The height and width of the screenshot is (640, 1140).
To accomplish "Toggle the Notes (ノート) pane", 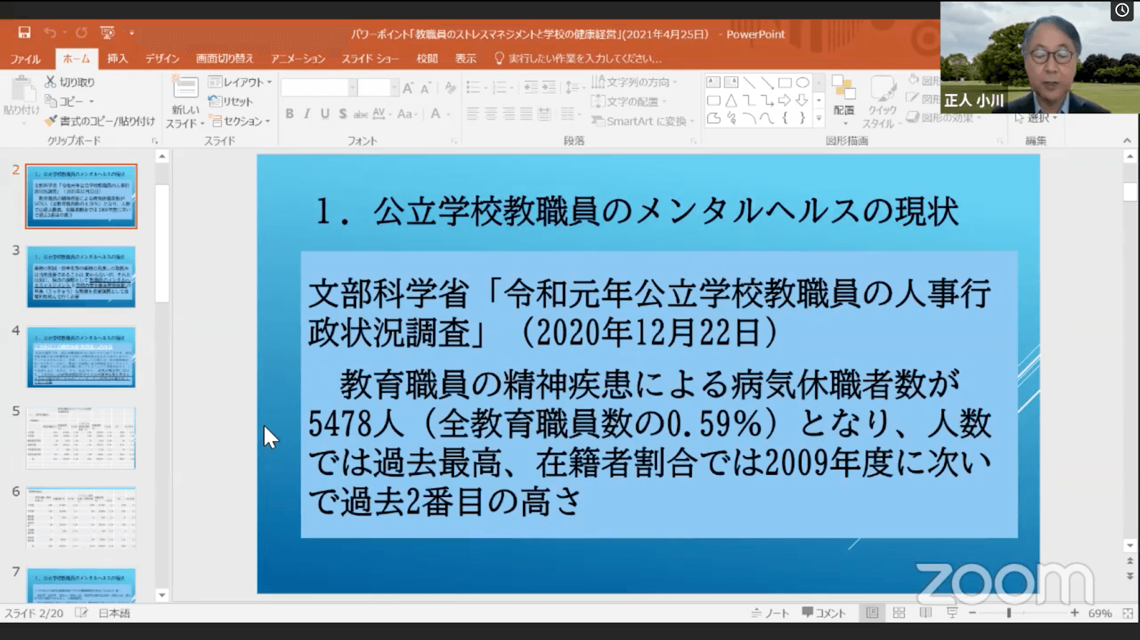I will pos(770,613).
